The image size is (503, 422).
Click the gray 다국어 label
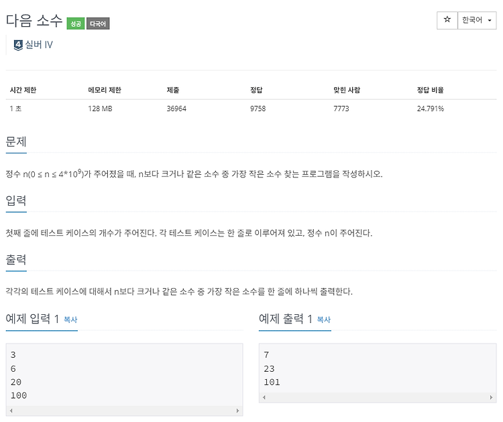(x=98, y=23)
